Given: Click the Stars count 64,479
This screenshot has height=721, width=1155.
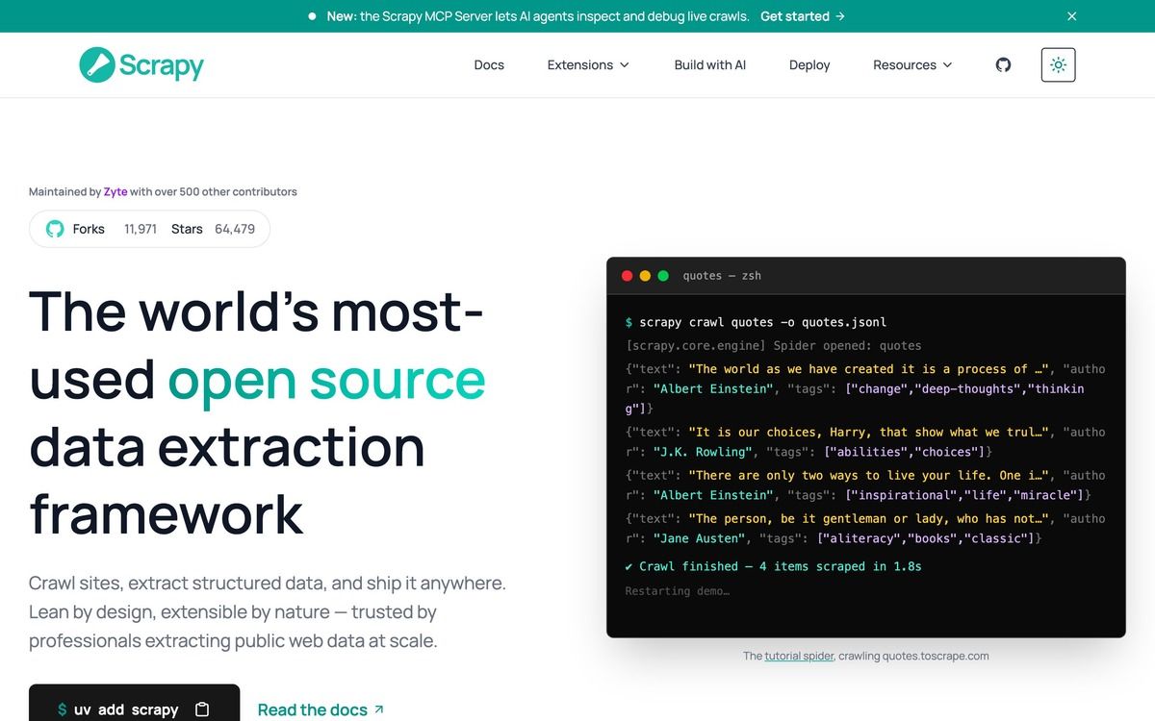Looking at the screenshot, I should coord(235,229).
